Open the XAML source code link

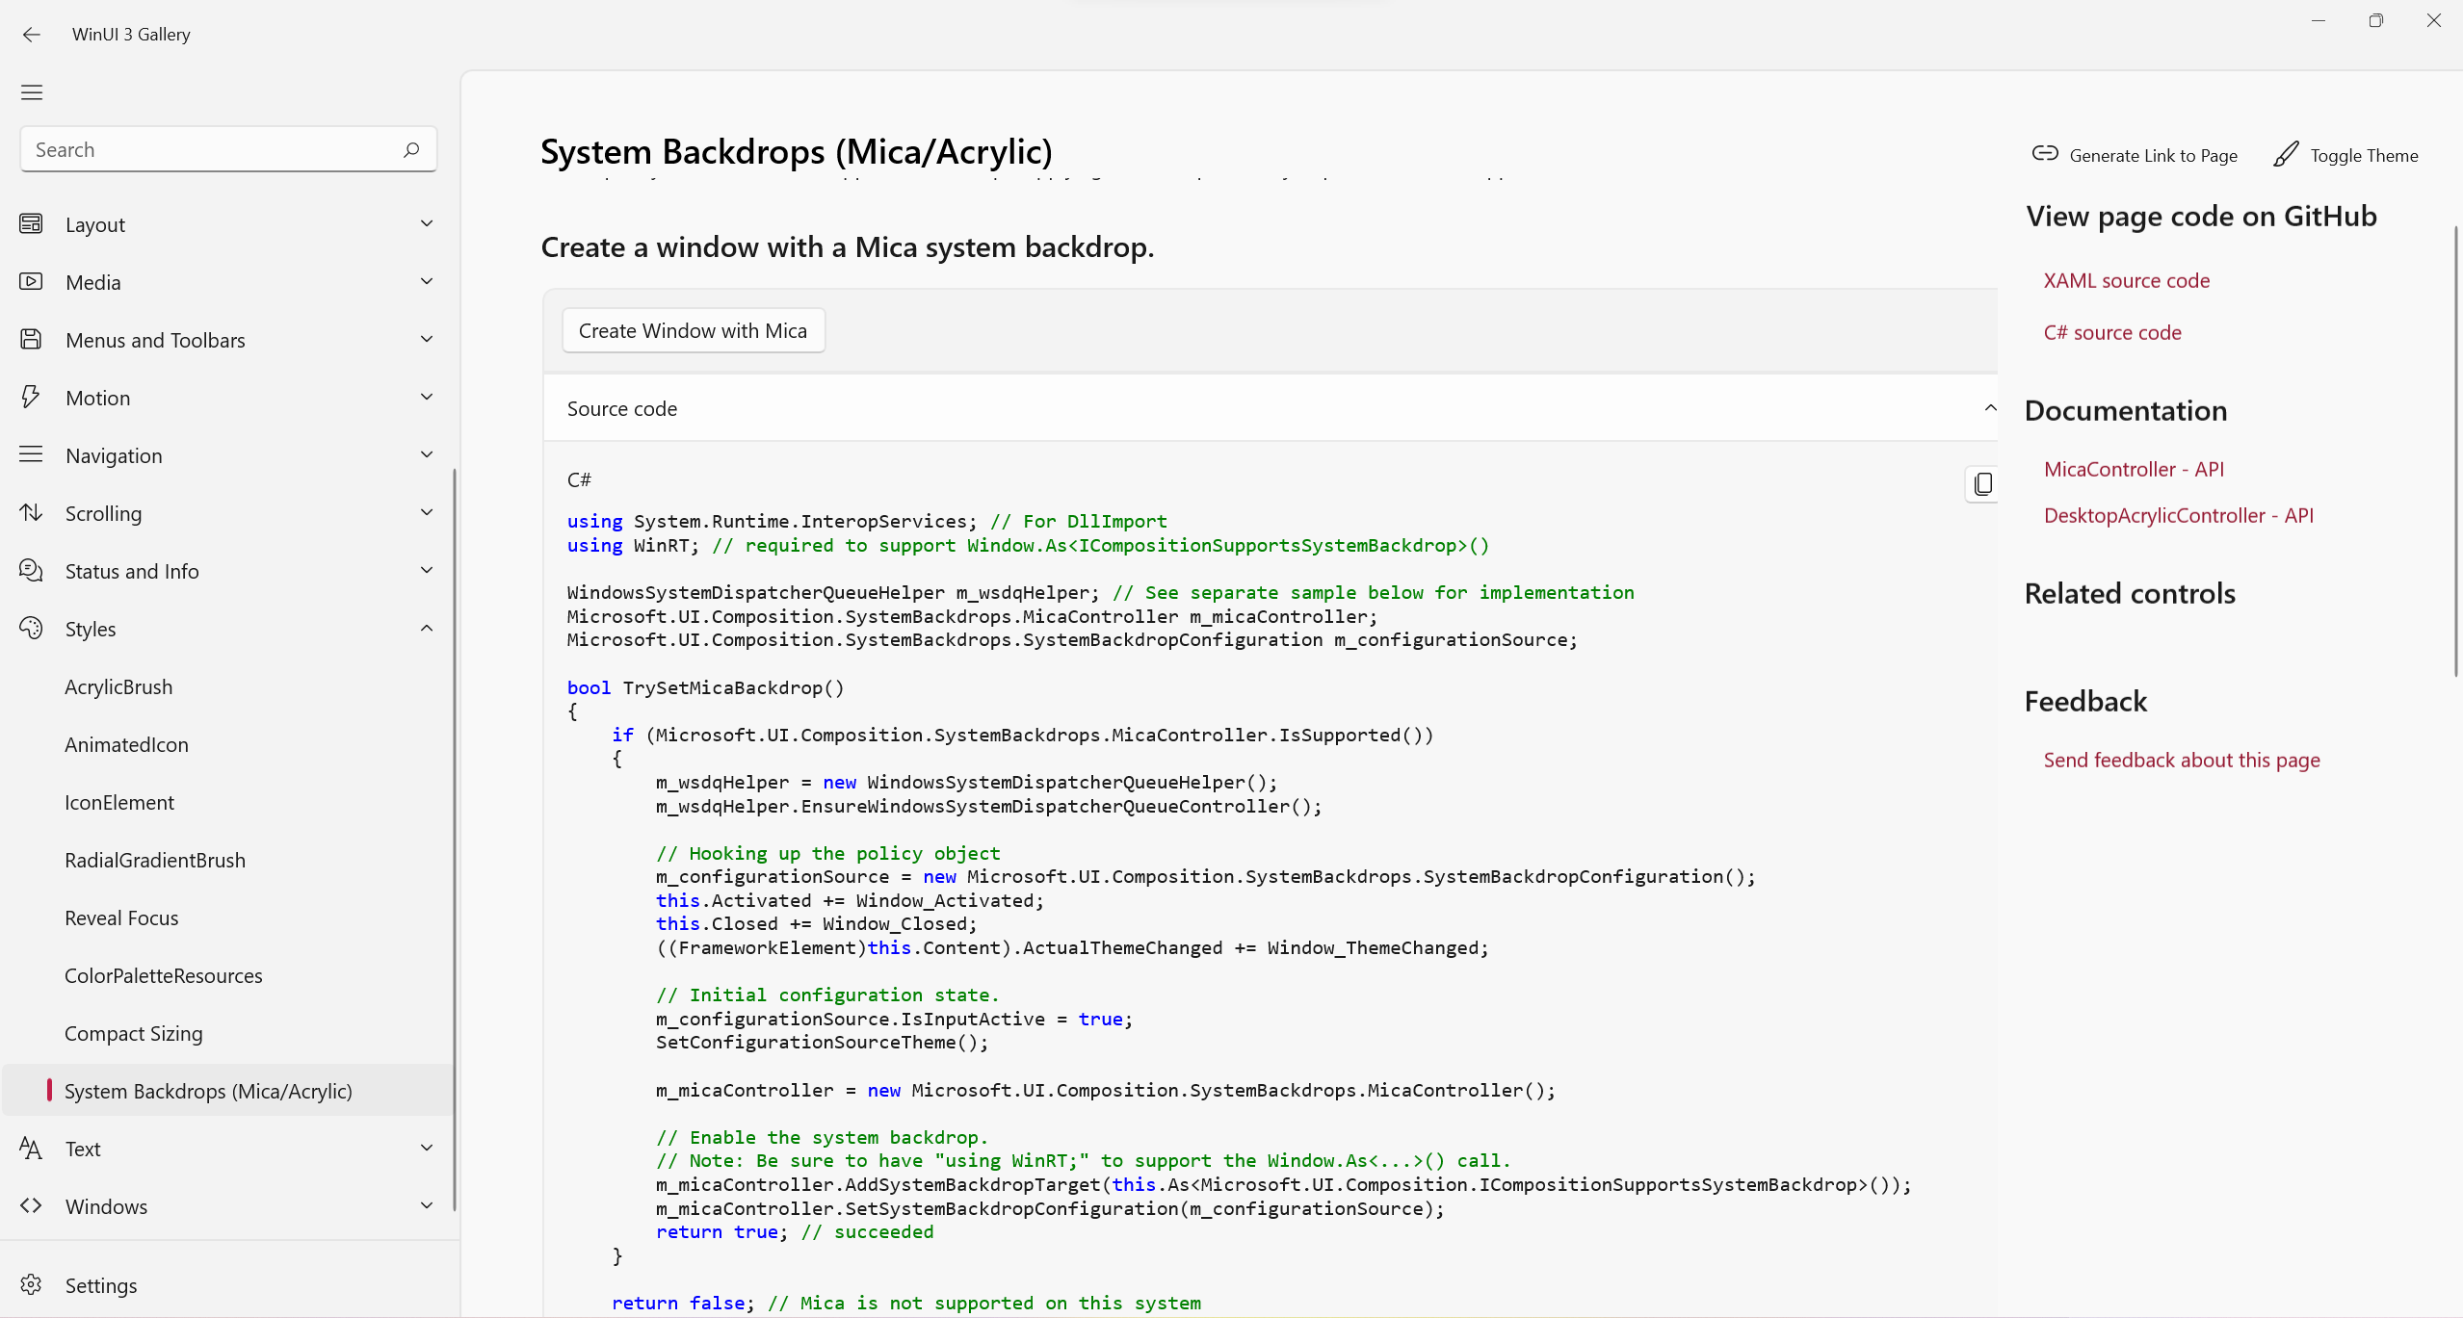coord(2127,280)
